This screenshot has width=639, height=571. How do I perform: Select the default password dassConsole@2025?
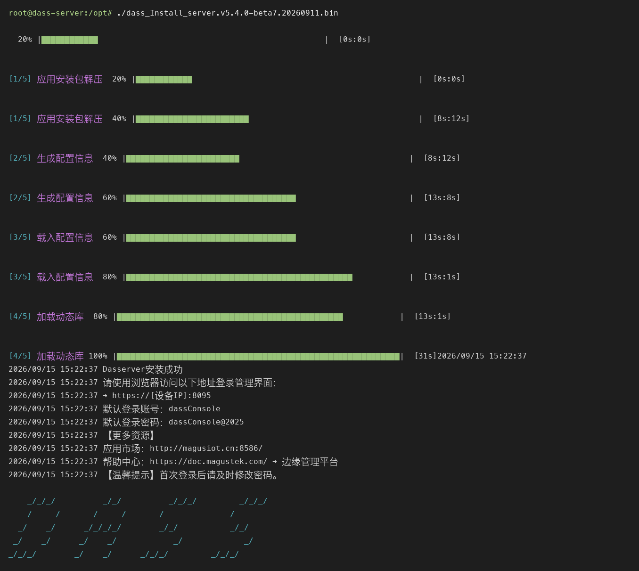(x=206, y=422)
